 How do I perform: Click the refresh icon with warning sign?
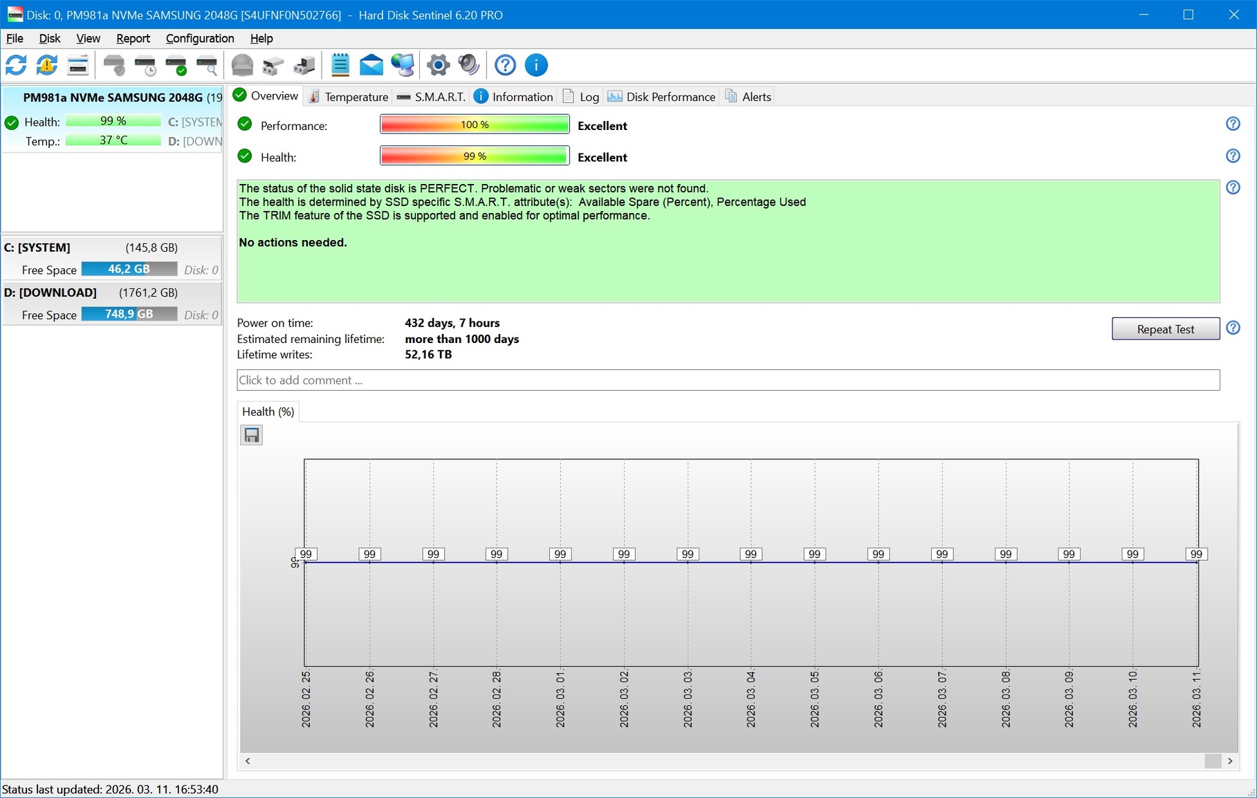point(47,66)
